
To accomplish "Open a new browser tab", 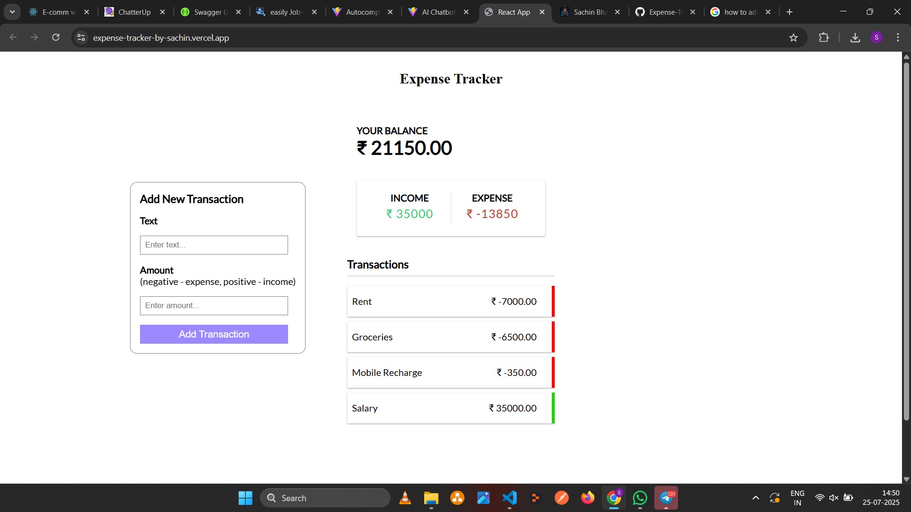I will coord(789,11).
